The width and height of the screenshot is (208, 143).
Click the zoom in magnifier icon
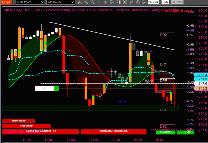[93, 2]
